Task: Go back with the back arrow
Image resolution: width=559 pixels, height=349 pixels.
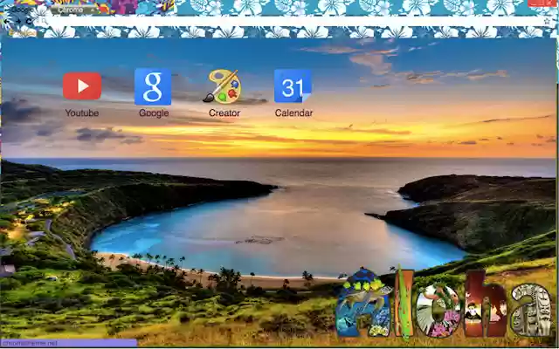Action: point(7,21)
